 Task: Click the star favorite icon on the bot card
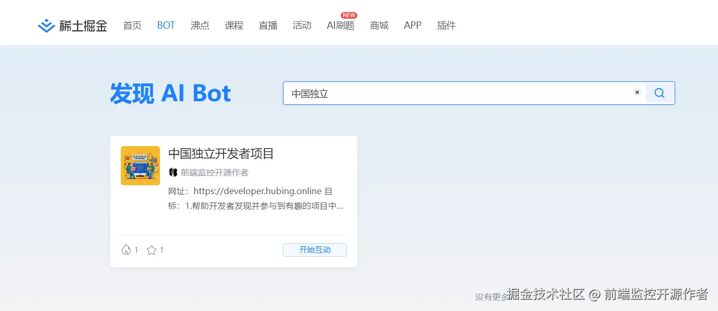pyautogui.click(x=152, y=250)
